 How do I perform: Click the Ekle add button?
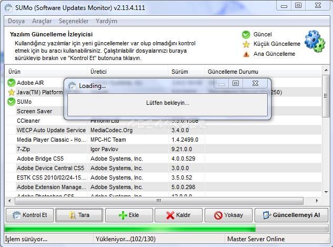pos(129,215)
